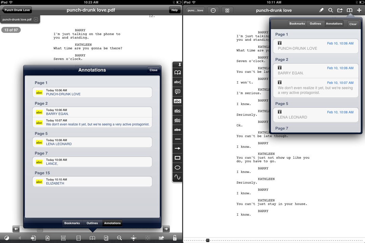365x243 pixels.
Task: Open PUNCH-DRUNK LOVE annotation in right popover
Action: pyautogui.click(x=316, y=46)
